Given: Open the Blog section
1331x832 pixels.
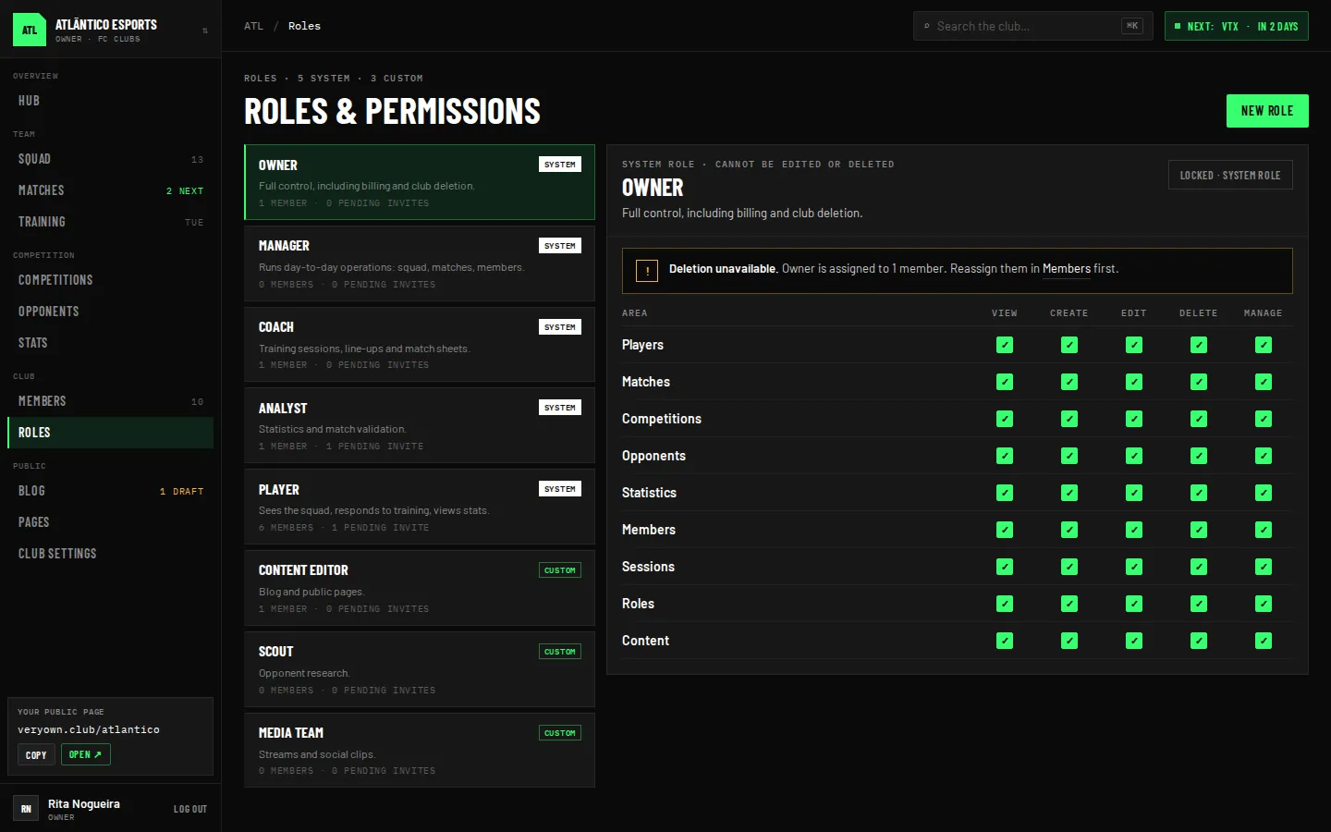Looking at the screenshot, I should 111,491.
